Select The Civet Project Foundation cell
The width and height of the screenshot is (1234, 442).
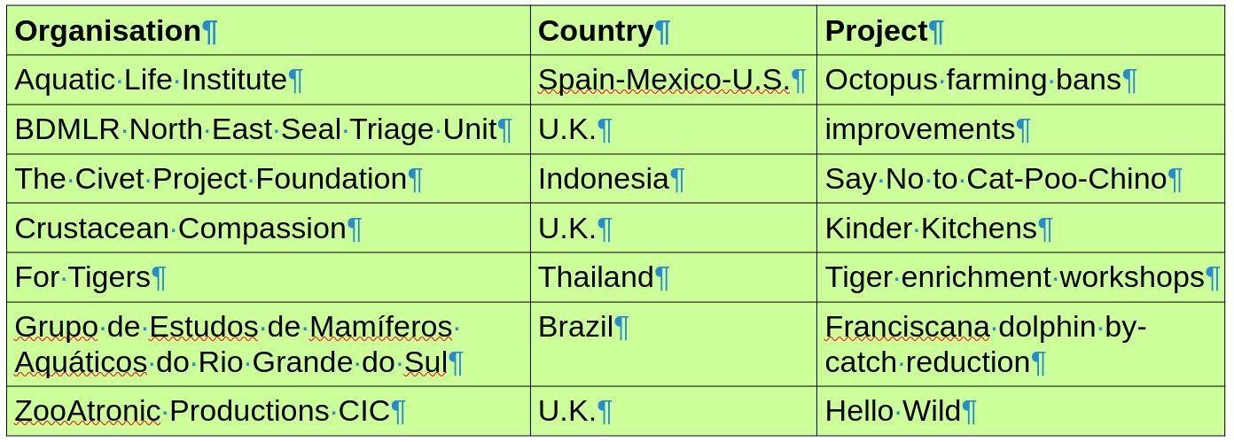[211, 180]
